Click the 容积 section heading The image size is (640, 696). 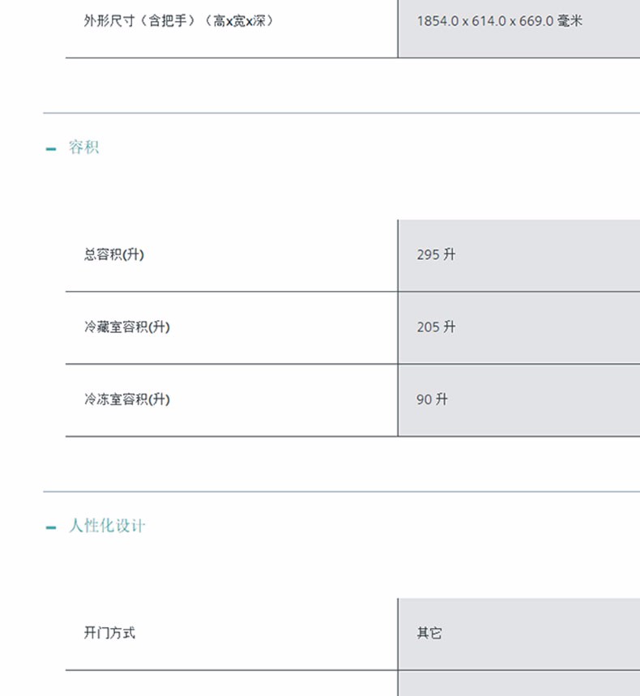coord(83,147)
